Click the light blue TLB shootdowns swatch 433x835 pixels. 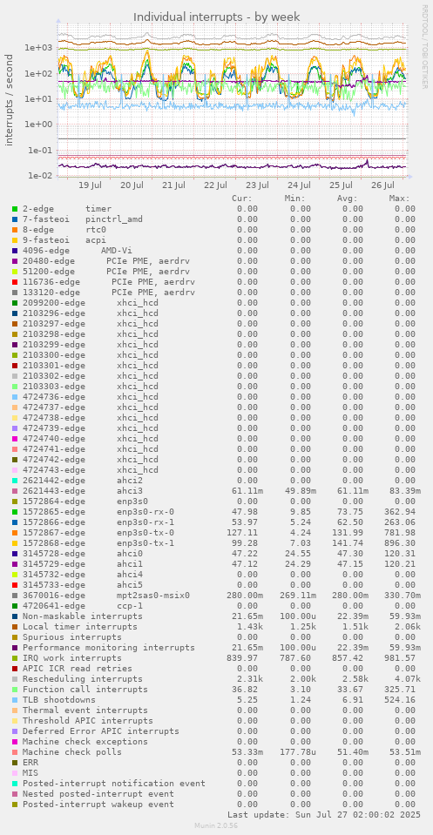tap(15, 699)
